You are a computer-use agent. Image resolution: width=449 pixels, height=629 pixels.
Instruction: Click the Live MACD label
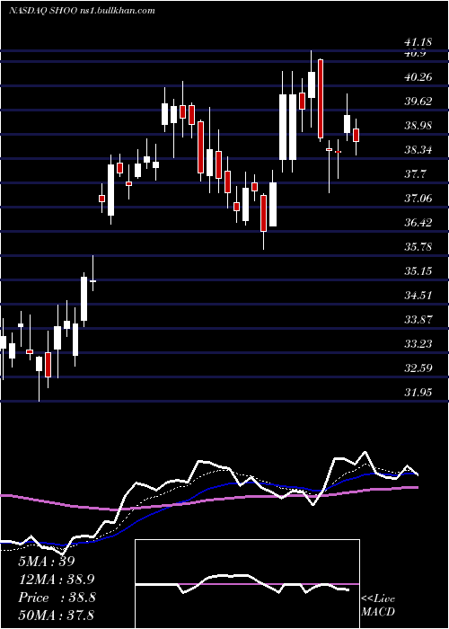(378, 606)
